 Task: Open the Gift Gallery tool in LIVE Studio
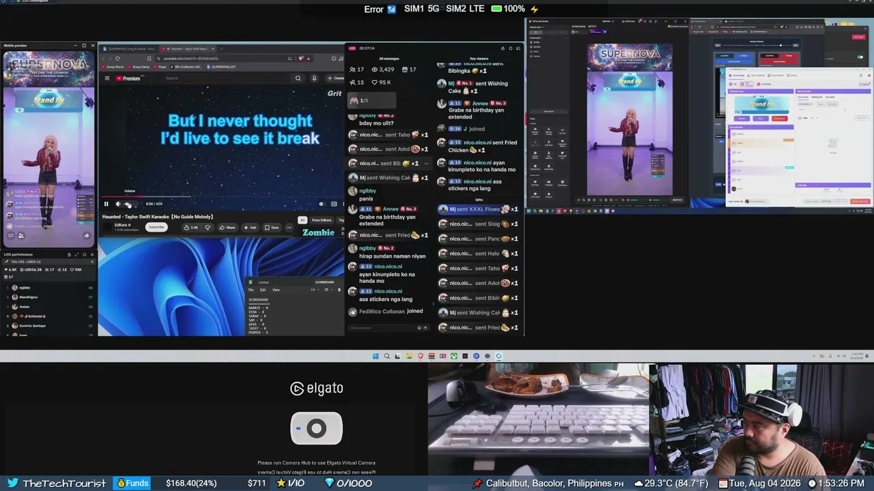point(563,183)
